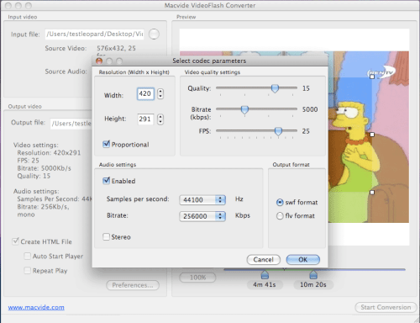Click bottom crop handle in preview

(x=372, y=193)
